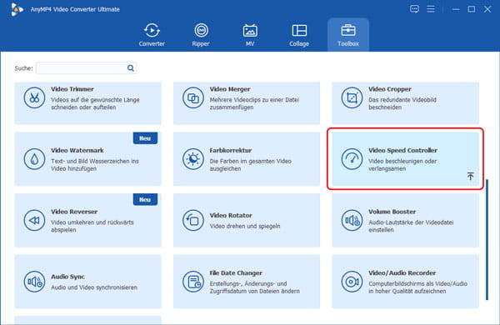500x325 pixels.
Task: Select the Toolbox tab
Action: click(348, 35)
